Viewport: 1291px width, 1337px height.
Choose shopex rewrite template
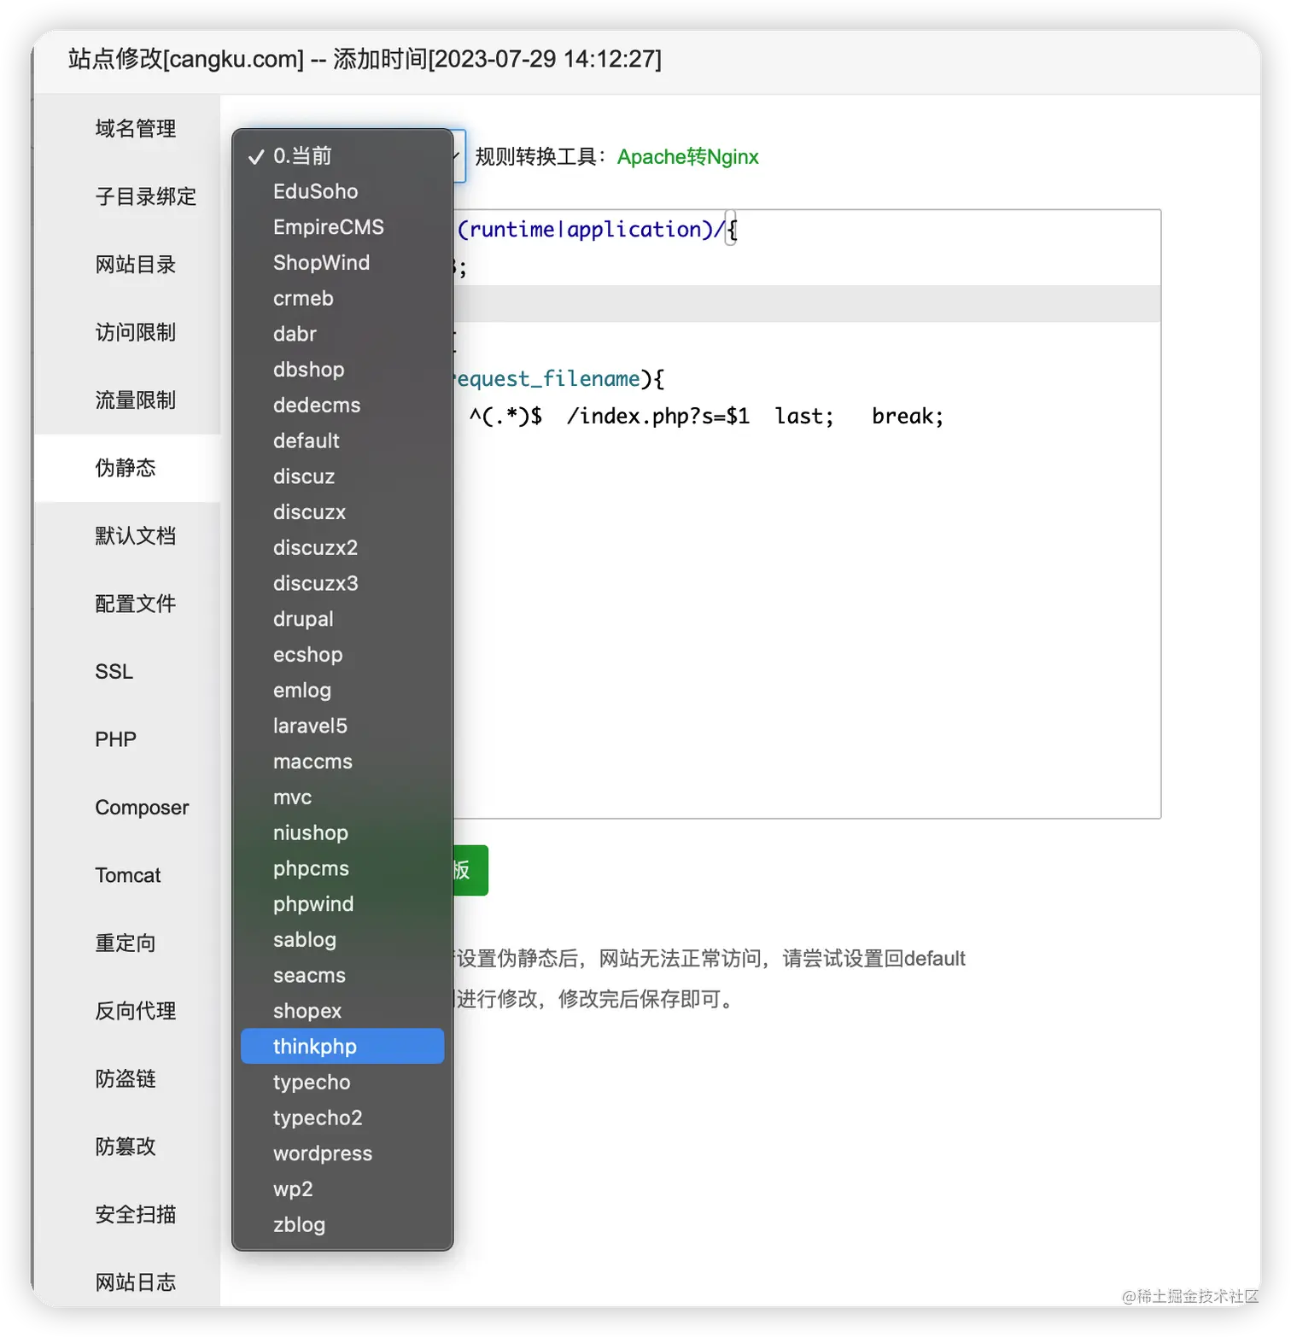(x=342, y=1011)
